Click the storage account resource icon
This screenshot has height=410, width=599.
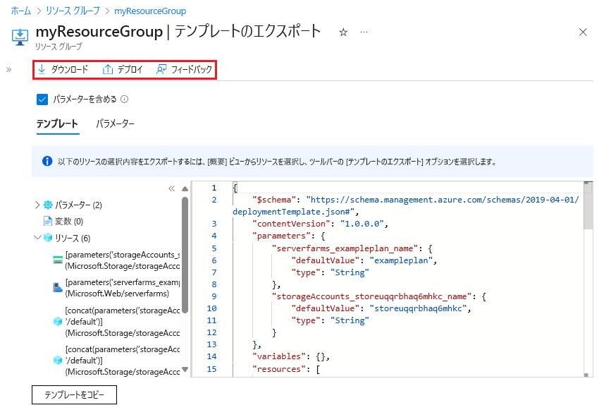(58, 260)
